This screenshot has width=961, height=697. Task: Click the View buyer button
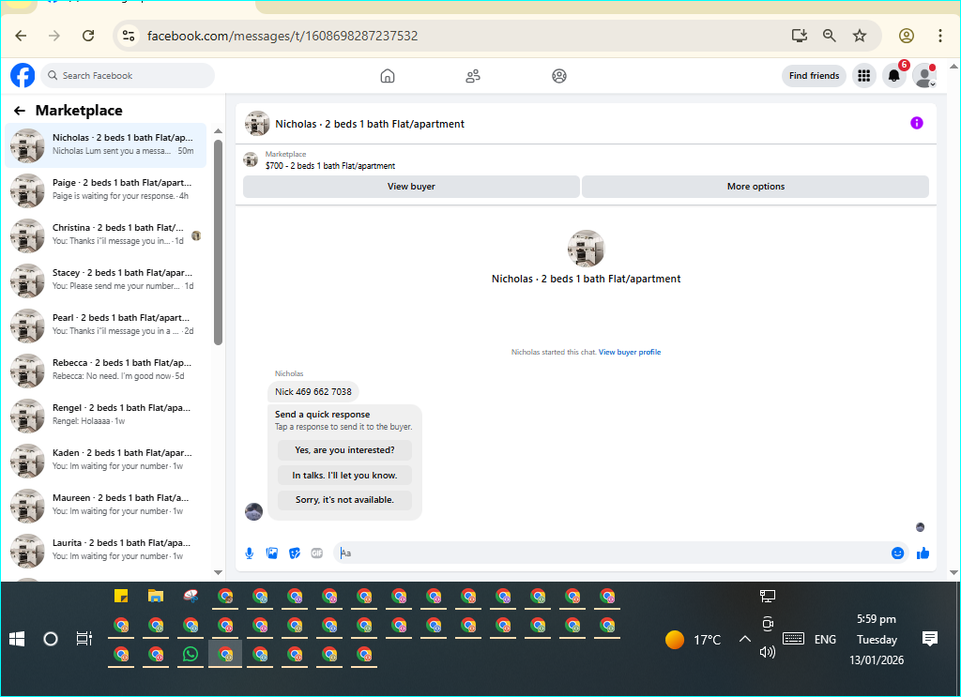point(411,186)
